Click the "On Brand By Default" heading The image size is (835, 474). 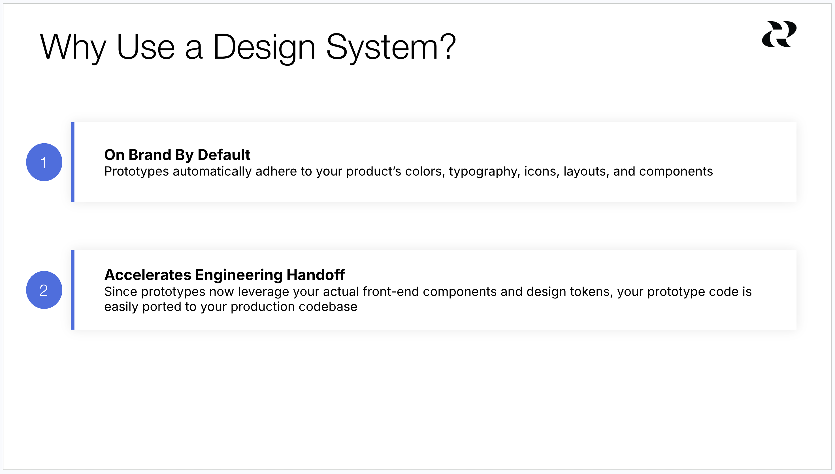pyautogui.click(x=177, y=155)
